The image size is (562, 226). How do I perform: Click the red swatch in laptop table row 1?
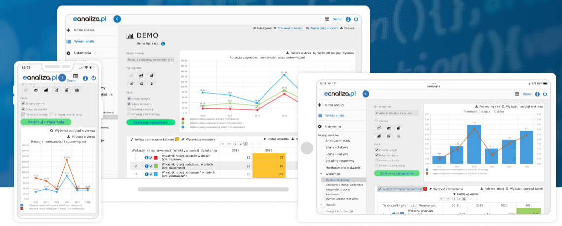tap(155, 158)
